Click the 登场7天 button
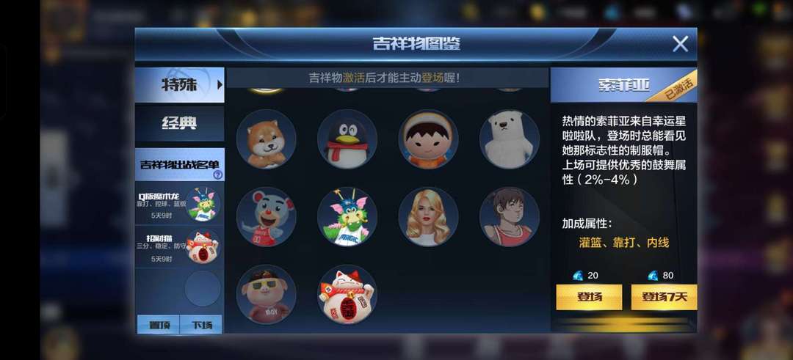The width and height of the screenshot is (793, 360). point(664,297)
